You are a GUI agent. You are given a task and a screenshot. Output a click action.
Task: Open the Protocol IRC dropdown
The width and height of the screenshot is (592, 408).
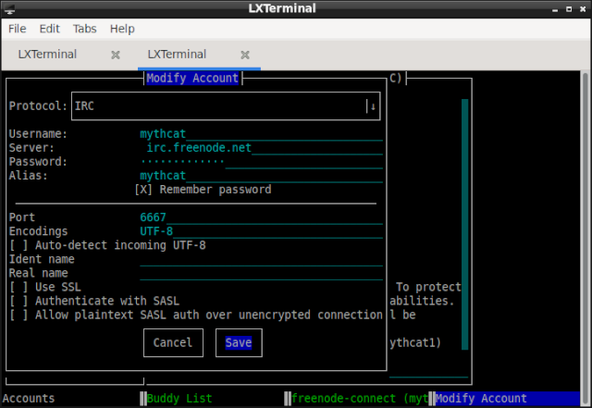(x=226, y=106)
